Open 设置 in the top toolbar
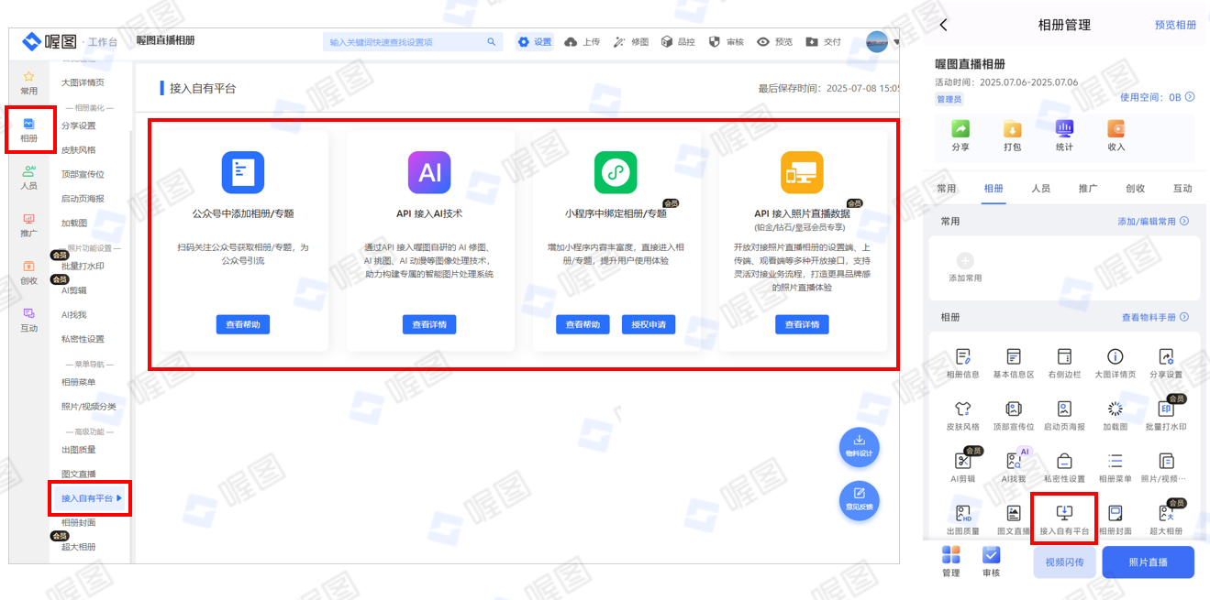The image size is (1210, 600). tap(535, 42)
